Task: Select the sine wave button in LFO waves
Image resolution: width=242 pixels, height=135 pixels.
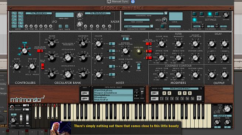Action: tap(14, 13)
